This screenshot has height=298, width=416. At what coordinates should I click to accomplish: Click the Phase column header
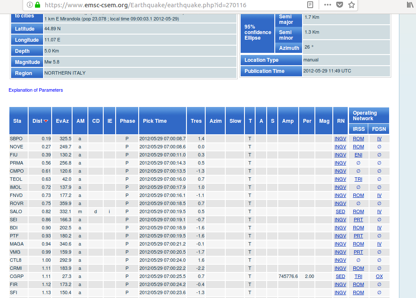[x=127, y=121]
